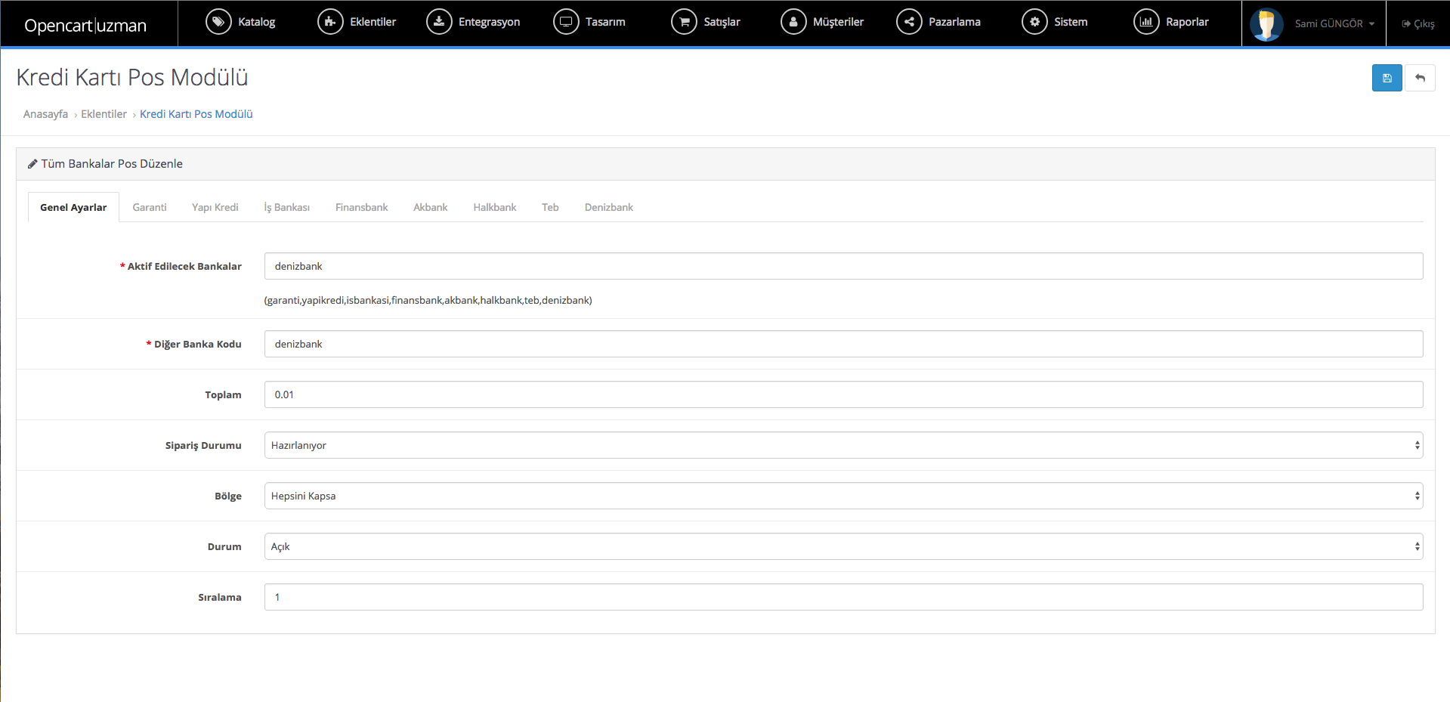The width and height of the screenshot is (1450, 702).
Task: Click the Çıkış logout link
Action: click(1418, 24)
